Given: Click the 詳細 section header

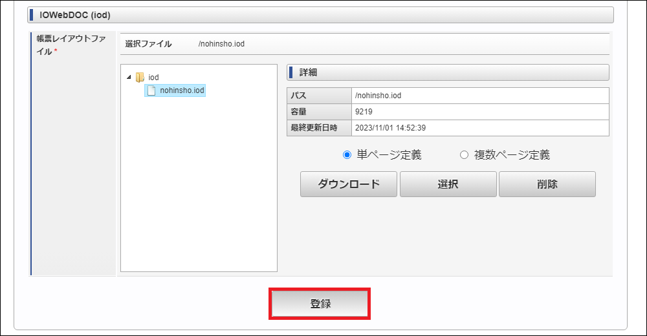Looking at the screenshot, I should pos(448,72).
